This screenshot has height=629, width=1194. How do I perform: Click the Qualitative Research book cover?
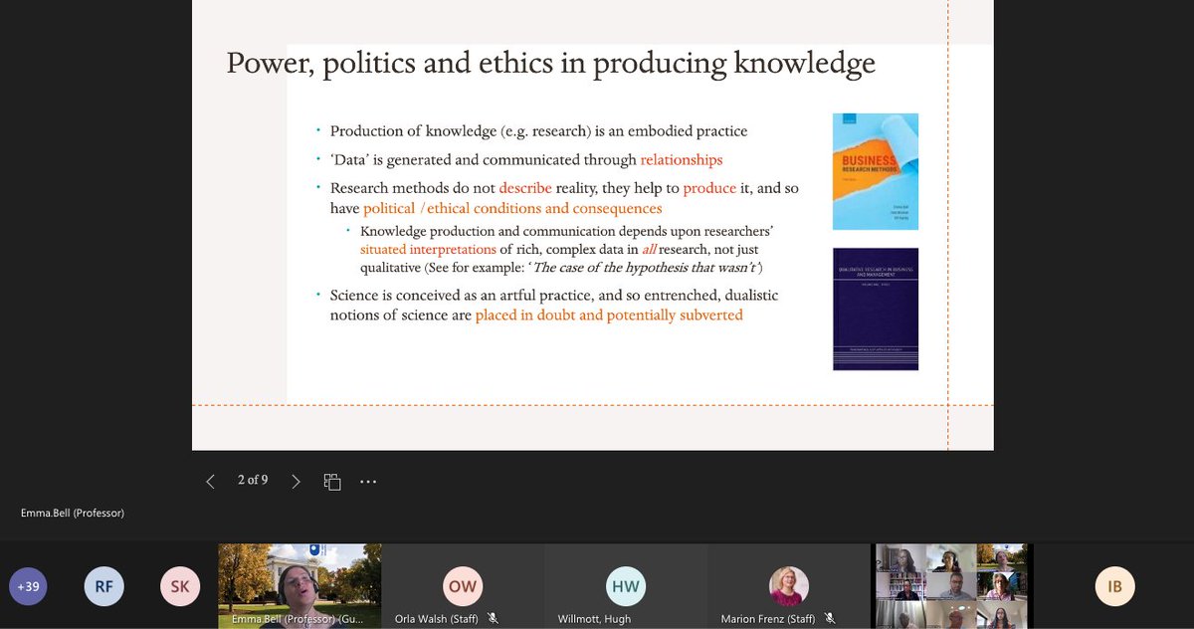pos(876,309)
